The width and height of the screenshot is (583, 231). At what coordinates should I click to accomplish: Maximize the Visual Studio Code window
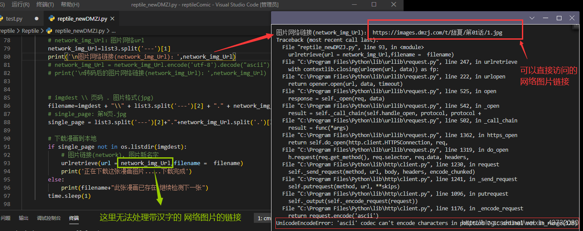pos(373,4)
